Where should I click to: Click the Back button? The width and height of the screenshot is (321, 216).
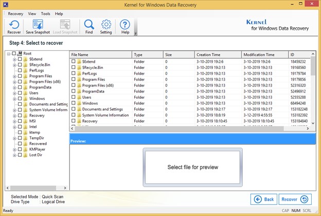264,199
